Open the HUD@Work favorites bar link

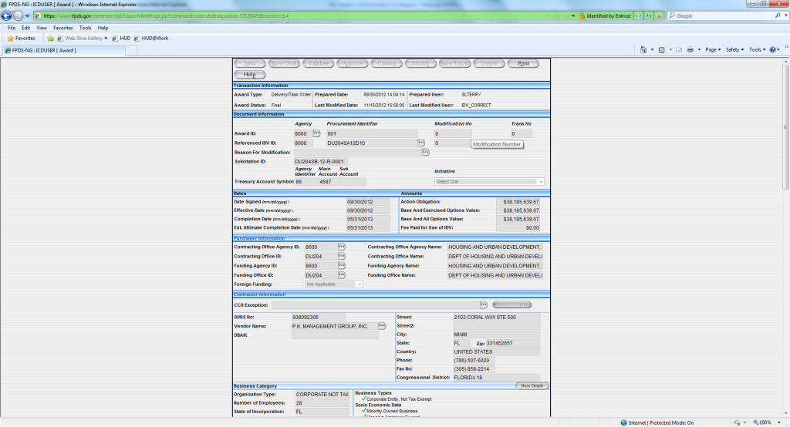[151, 39]
